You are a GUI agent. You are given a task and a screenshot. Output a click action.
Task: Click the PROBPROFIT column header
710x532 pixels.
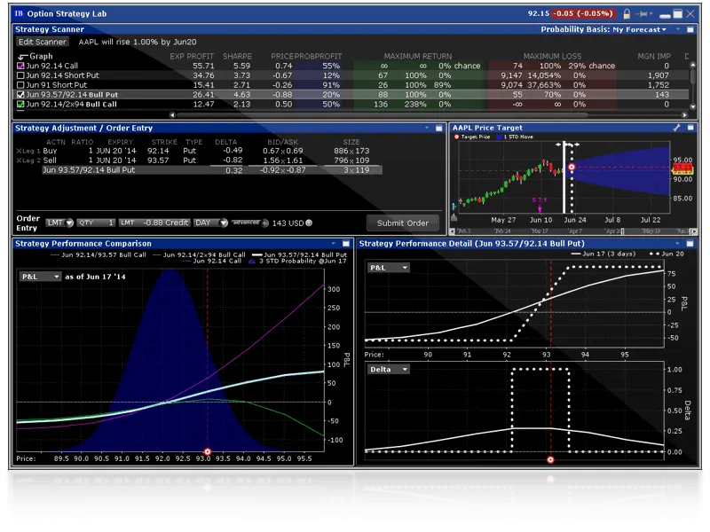point(318,57)
